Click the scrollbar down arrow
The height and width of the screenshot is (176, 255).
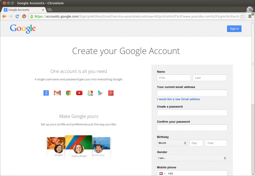pyautogui.click(x=253, y=174)
